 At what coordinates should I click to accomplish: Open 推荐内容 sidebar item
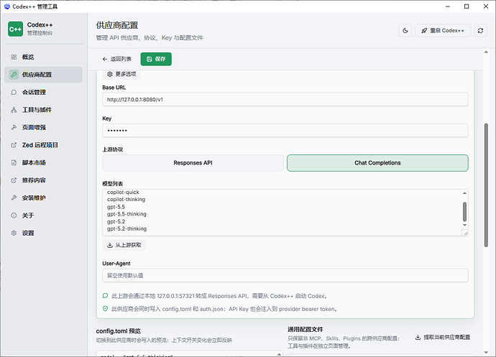pos(43,180)
